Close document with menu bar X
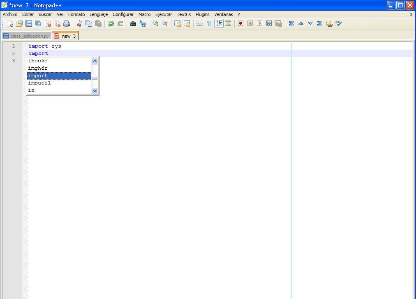The height and width of the screenshot is (299, 416). click(x=411, y=14)
